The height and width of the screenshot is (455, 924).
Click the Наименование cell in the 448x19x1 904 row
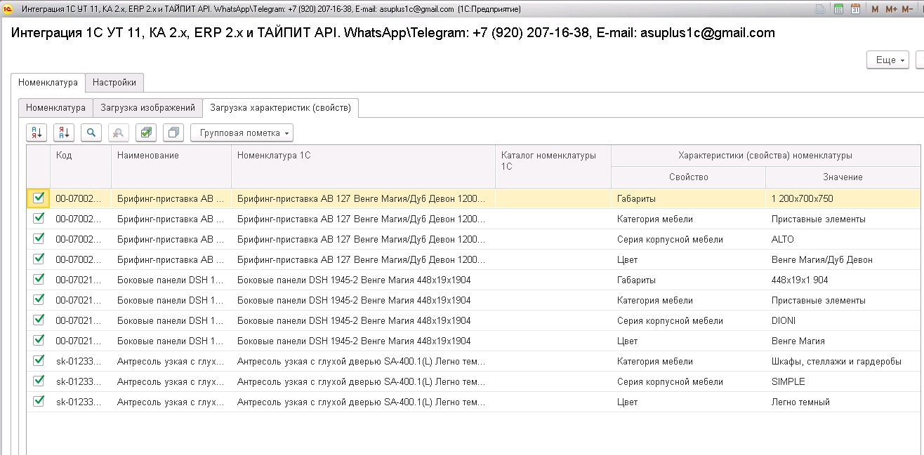[x=171, y=280]
